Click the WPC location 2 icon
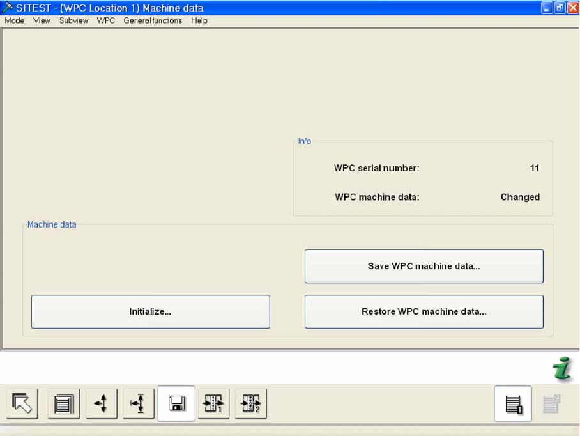Image resolution: width=580 pixels, height=436 pixels. coord(251,403)
